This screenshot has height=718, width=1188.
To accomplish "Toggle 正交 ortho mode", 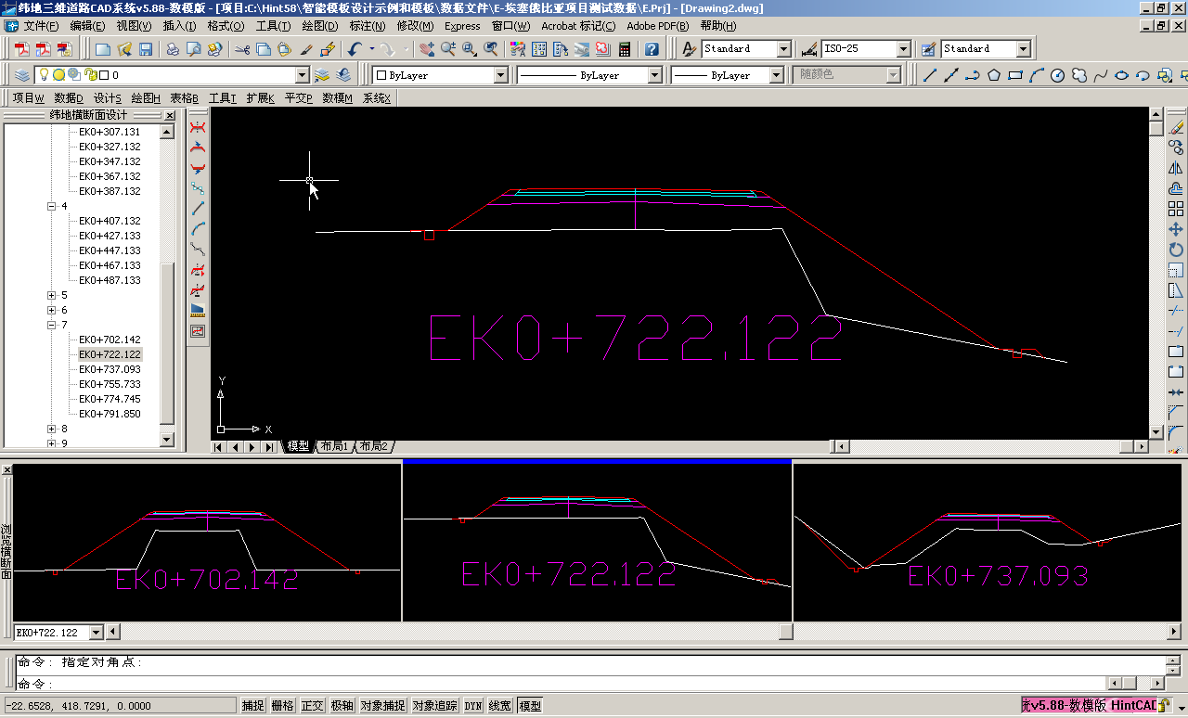I will click(x=311, y=706).
